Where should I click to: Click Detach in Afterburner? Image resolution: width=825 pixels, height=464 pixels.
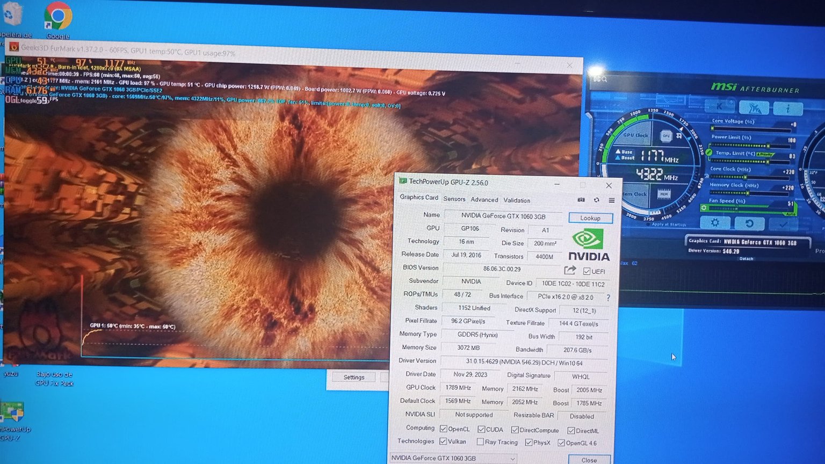pyautogui.click(x=746, y=259)
